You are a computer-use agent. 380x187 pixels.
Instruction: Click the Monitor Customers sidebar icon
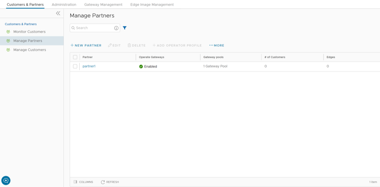point(8,32)
